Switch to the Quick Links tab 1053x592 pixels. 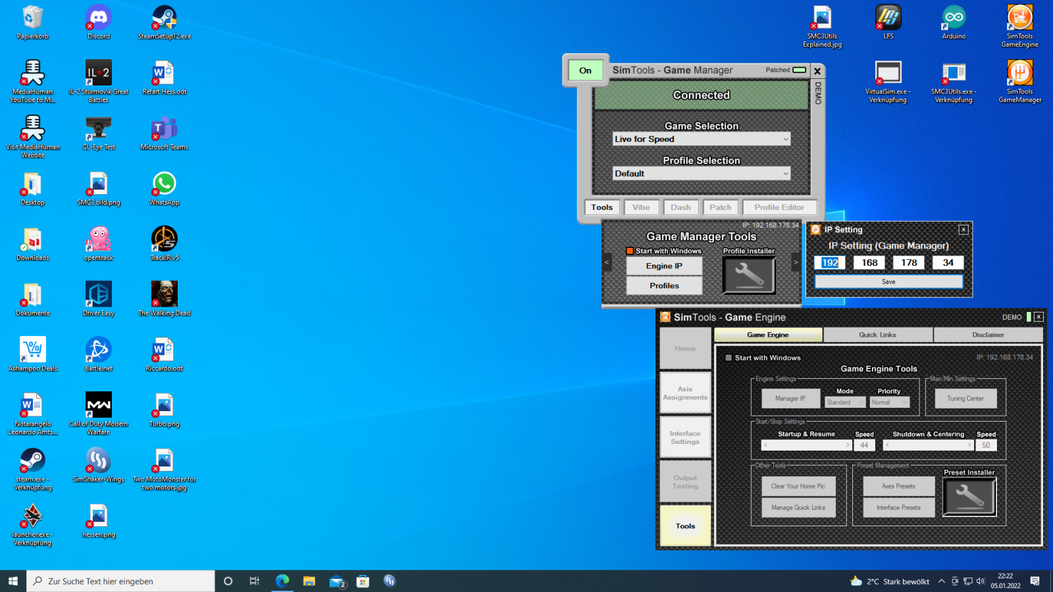coord(877,335)
